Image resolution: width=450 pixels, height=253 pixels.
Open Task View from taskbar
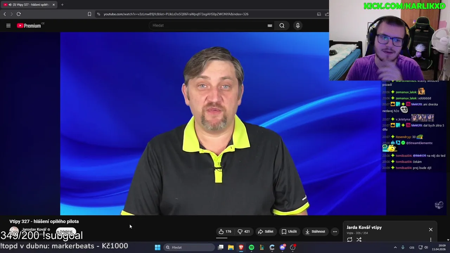point(220,247)
